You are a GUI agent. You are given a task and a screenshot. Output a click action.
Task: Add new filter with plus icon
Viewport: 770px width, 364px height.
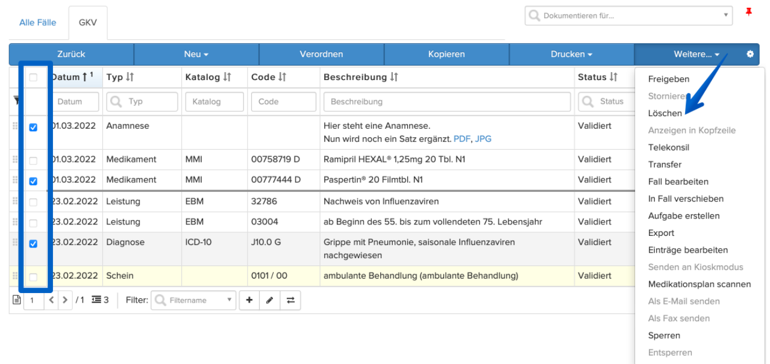point(249,300)
